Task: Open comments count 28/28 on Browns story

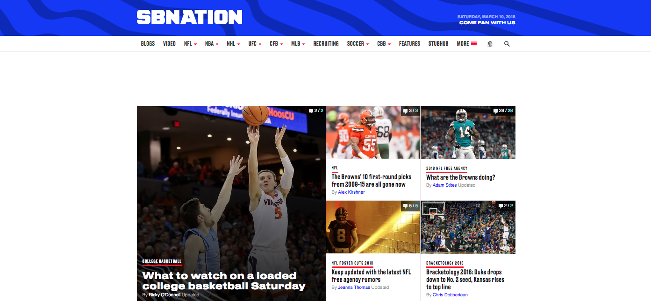Action: click(503, 111)
